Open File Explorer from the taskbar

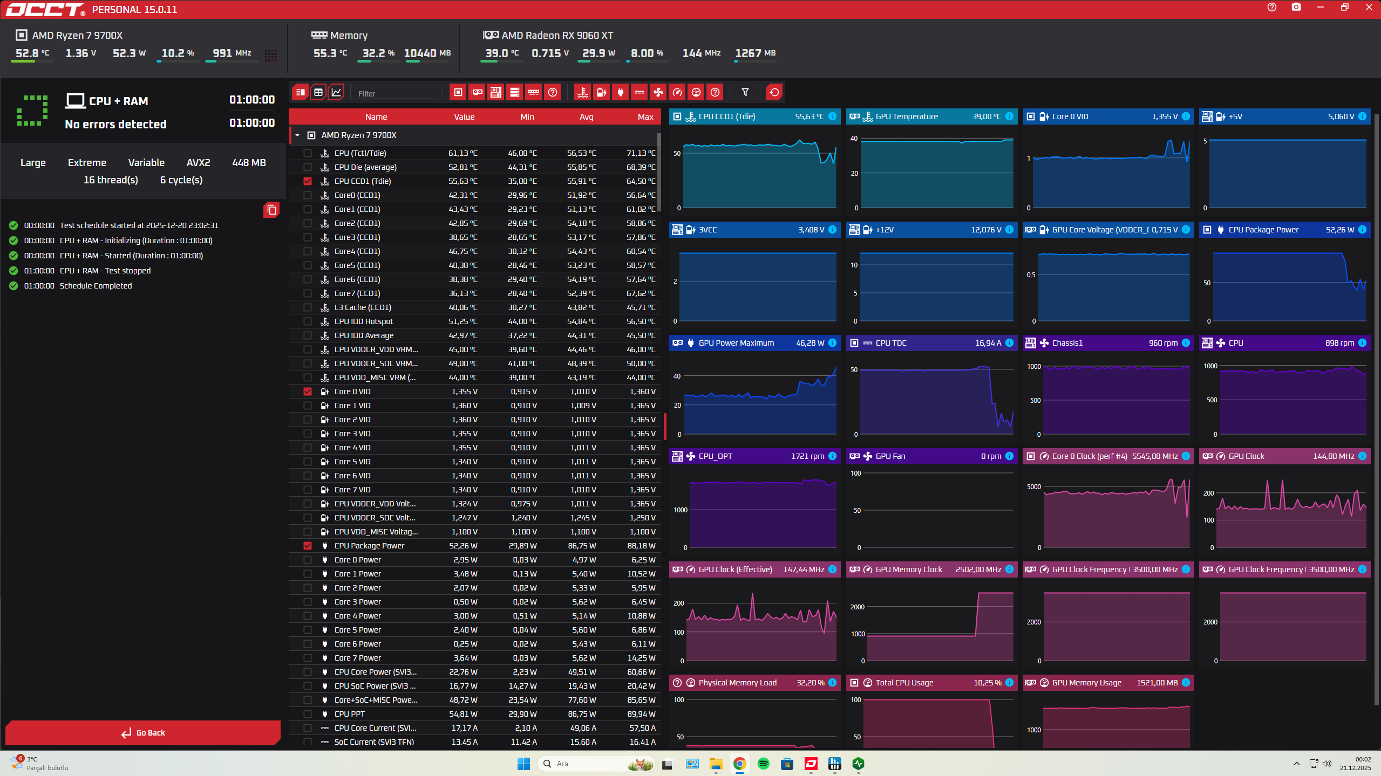tap(716, 764)
